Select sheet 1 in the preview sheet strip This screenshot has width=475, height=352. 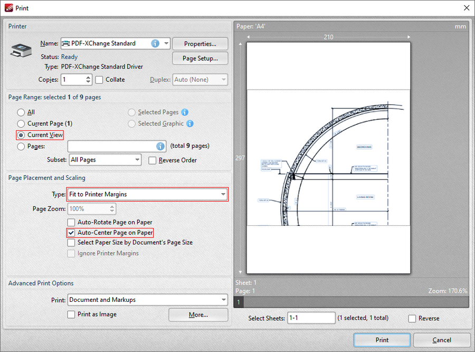(x=239, y=302)
